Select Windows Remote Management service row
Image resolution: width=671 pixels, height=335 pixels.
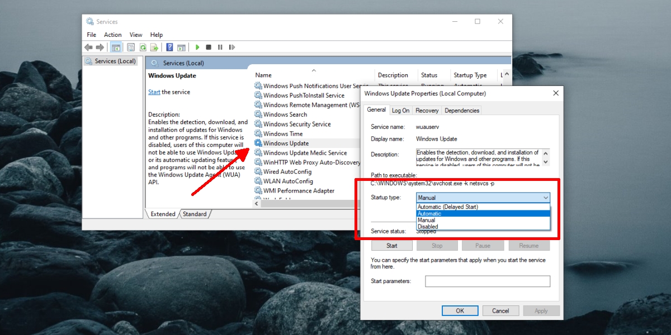pyautogui.click(x=306, y=105)
